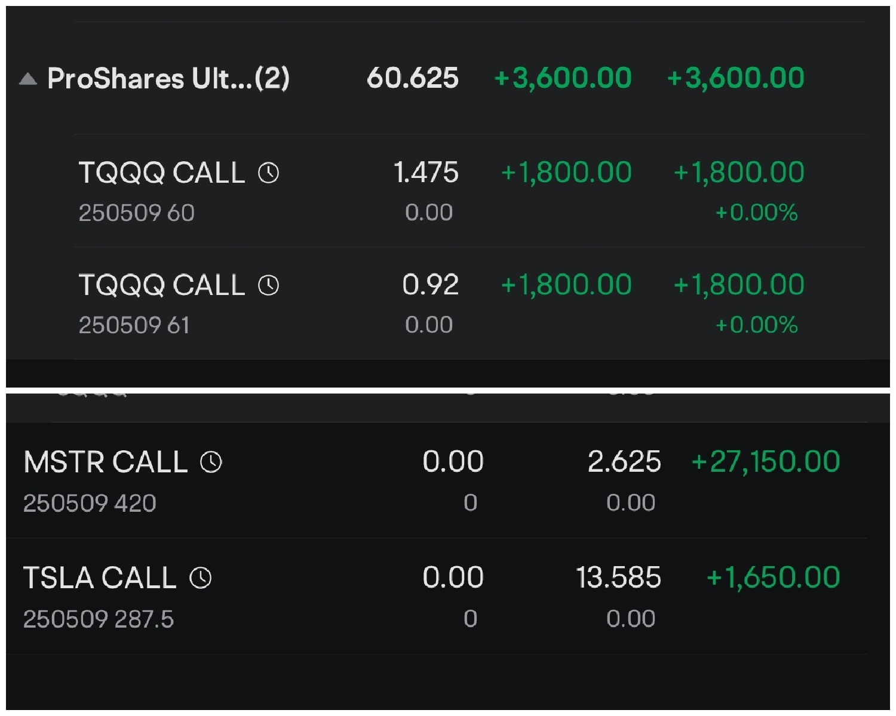Click +0.00% under TQQQ 60 call
The image size is (896, 716).
pos(756,213)
